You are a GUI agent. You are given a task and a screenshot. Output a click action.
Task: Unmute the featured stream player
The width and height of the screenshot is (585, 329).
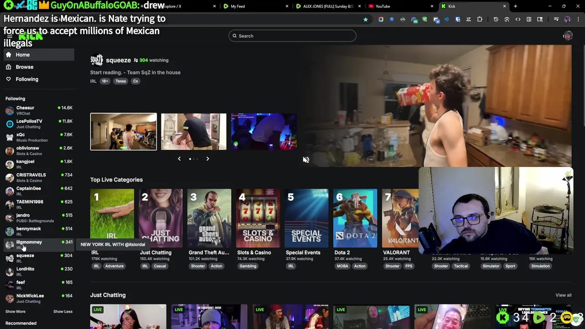(306, 159)
